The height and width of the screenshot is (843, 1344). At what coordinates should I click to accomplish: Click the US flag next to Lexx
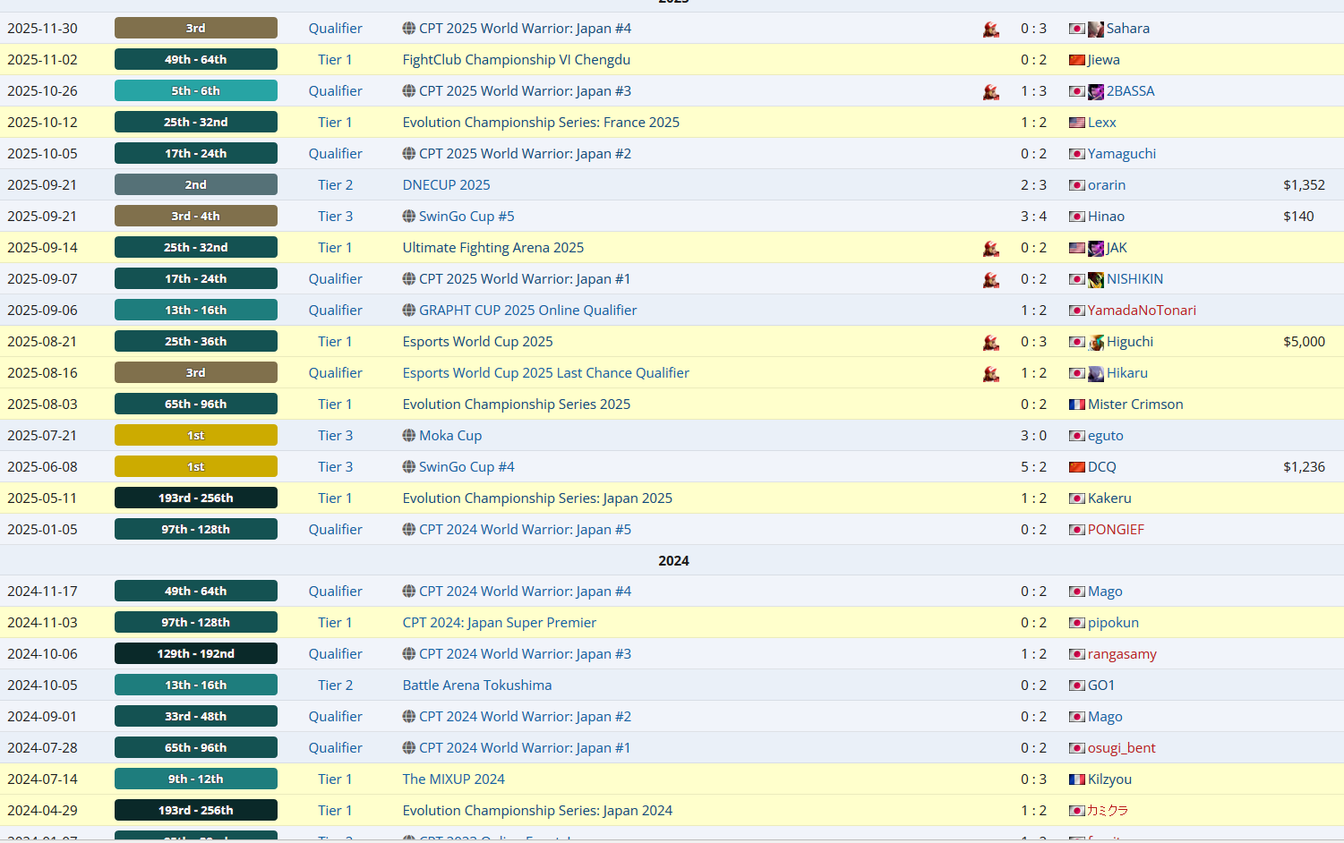pyautogui.click(x=1077, y=123)
